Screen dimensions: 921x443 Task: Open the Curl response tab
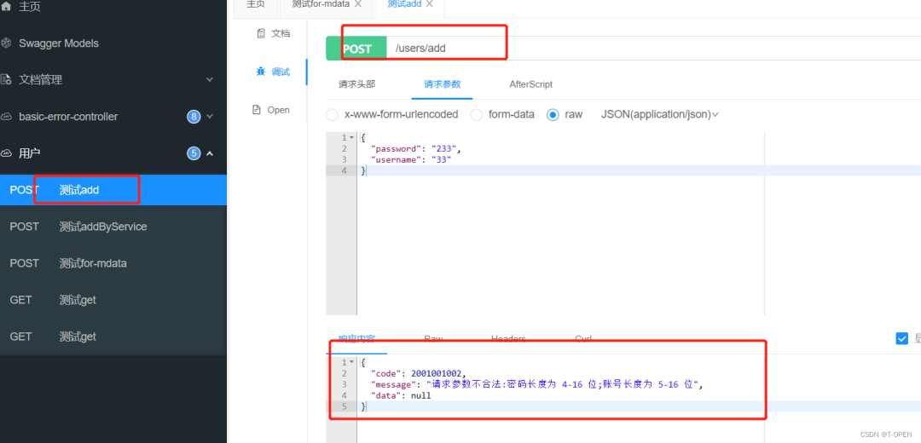583,339
